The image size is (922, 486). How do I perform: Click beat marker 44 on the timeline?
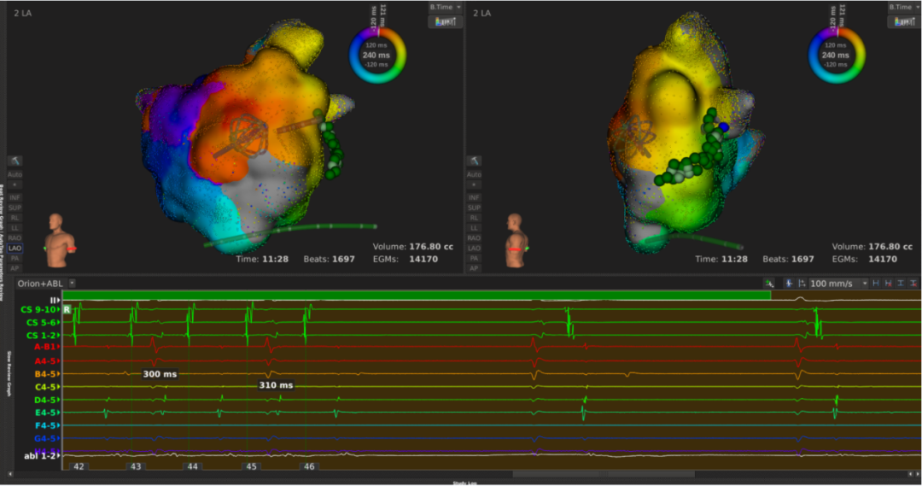point(192,467)
